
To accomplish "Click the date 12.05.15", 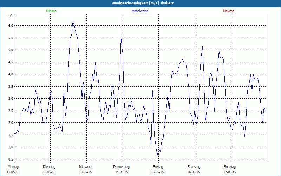I will pyautogui.click(x=49, y=172).
